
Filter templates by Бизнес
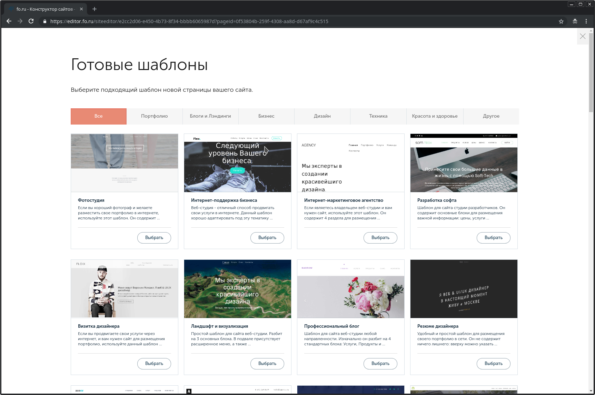pos(266,116)
